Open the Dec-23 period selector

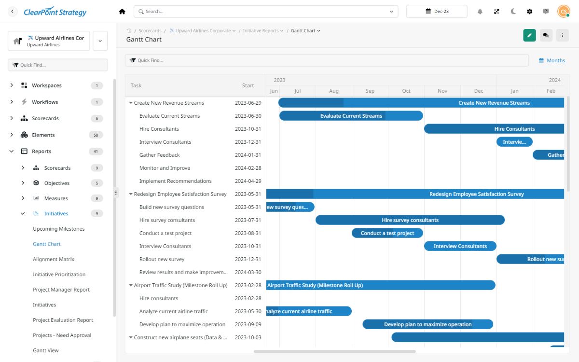pyautogui.click(x=437, y=12)
